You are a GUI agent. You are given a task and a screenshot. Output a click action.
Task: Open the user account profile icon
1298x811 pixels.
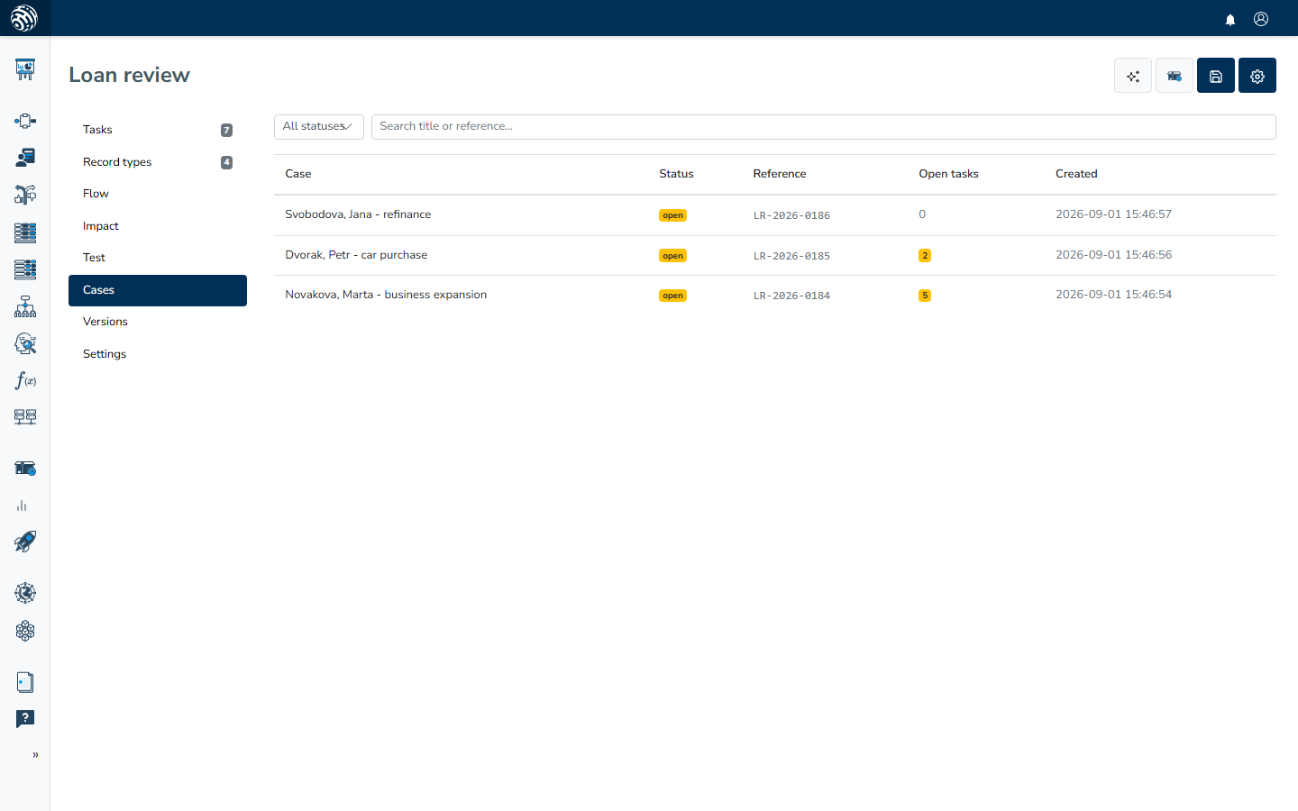pos(1261,19)
